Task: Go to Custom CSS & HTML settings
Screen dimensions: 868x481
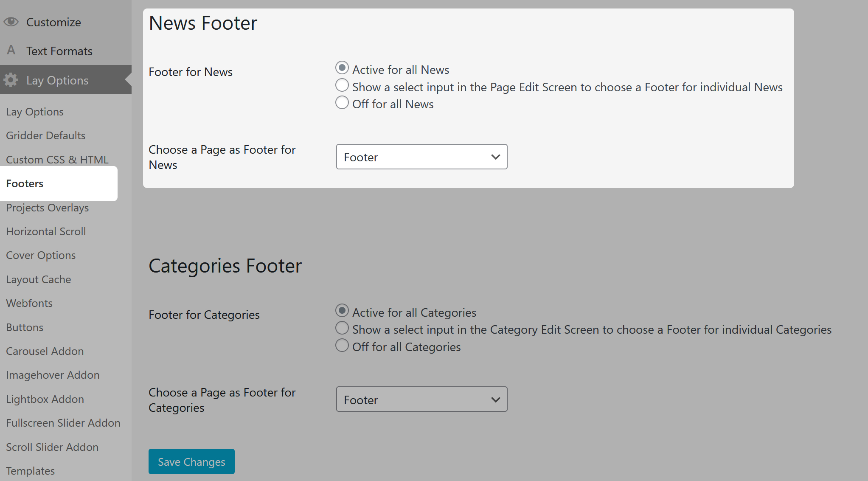Action: (57, 160)
